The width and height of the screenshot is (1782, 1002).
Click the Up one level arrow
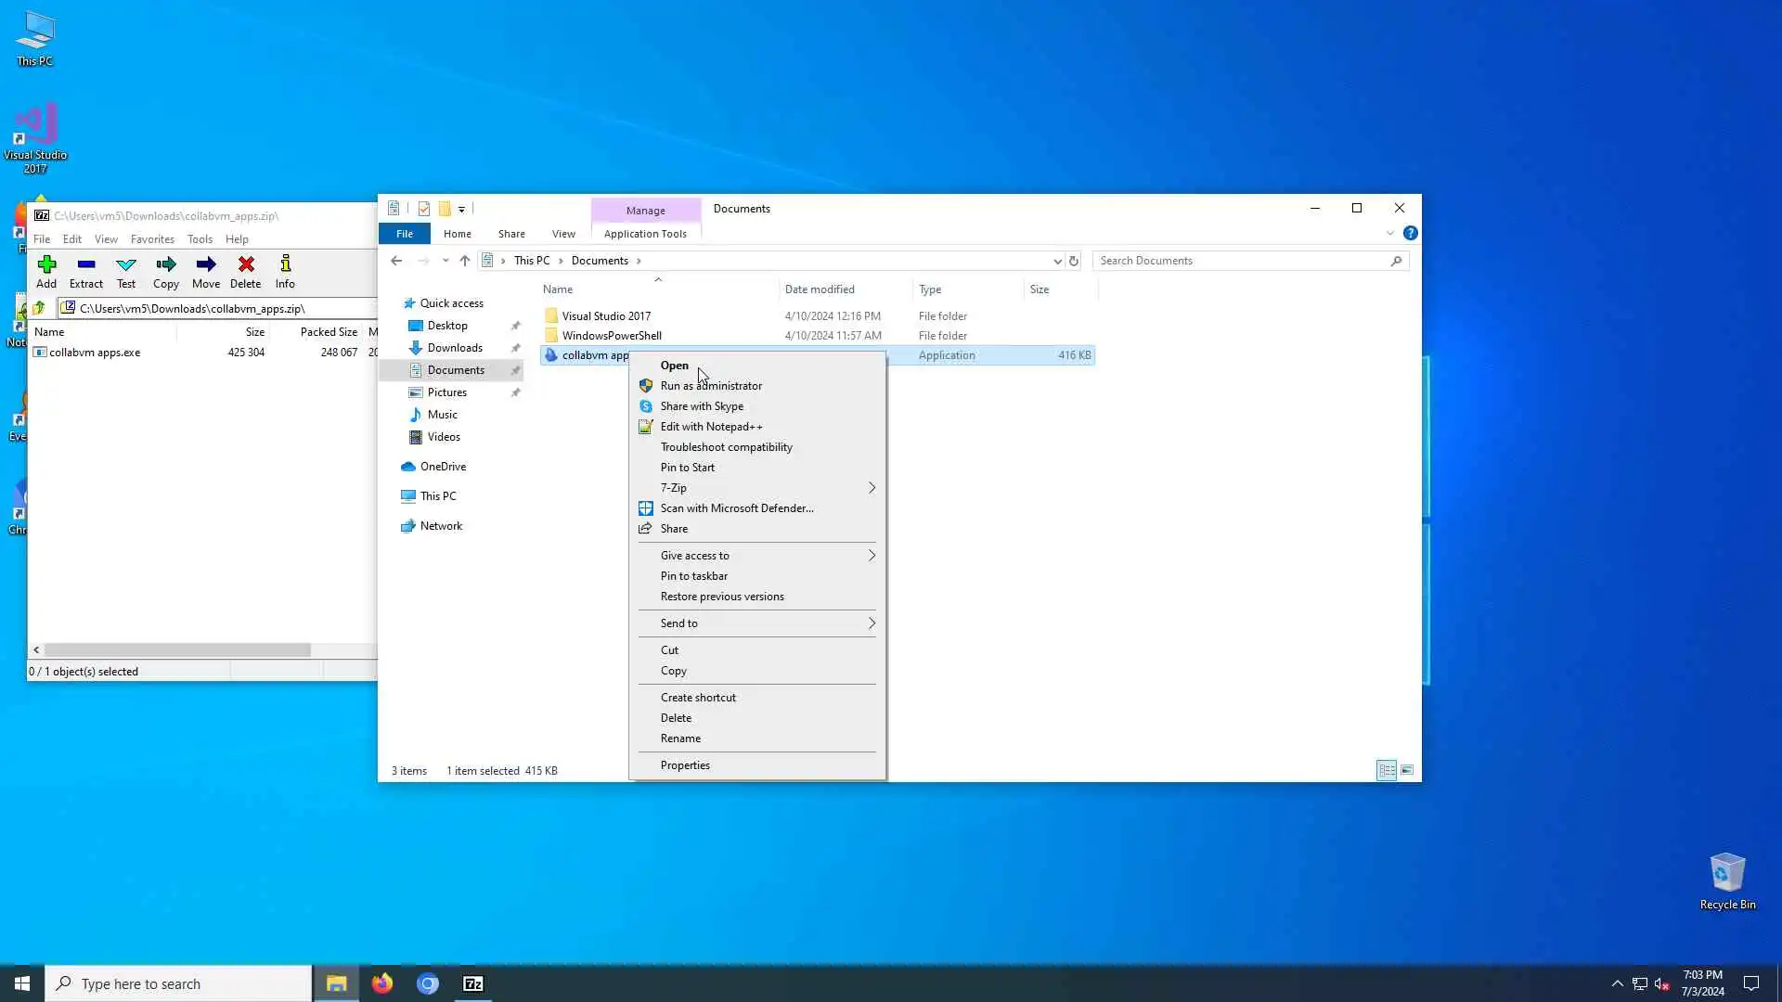465,261
